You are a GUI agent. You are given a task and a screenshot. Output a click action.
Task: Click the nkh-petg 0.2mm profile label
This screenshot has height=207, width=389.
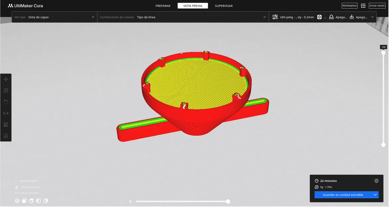coord(297,17)
